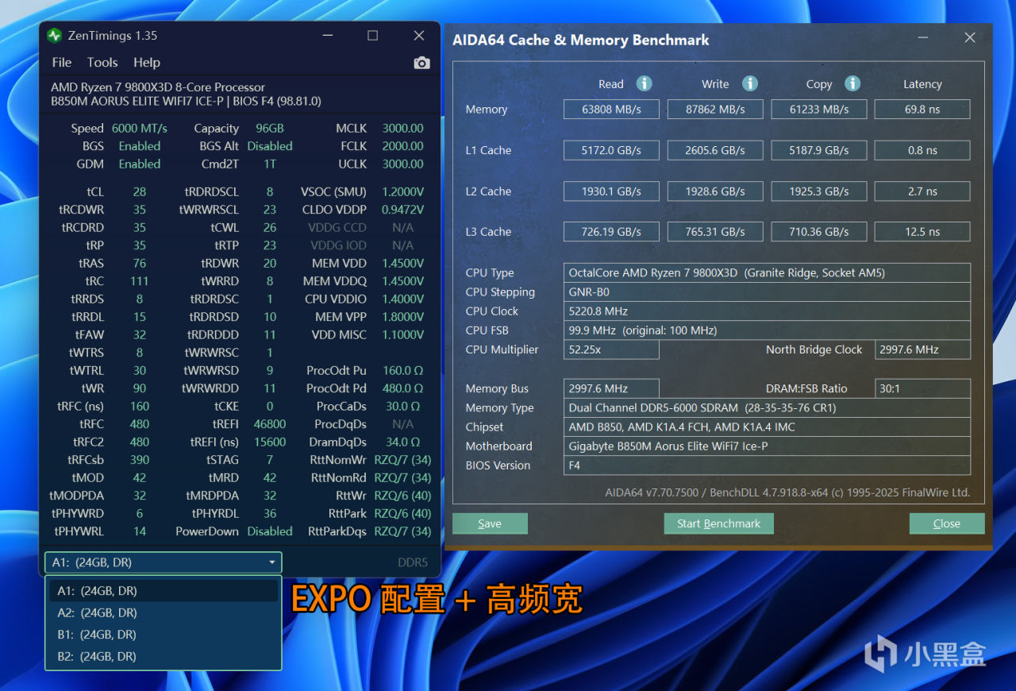Click the ProcOdt Pd value 480.0 Ω

click(x=402, y=388)
